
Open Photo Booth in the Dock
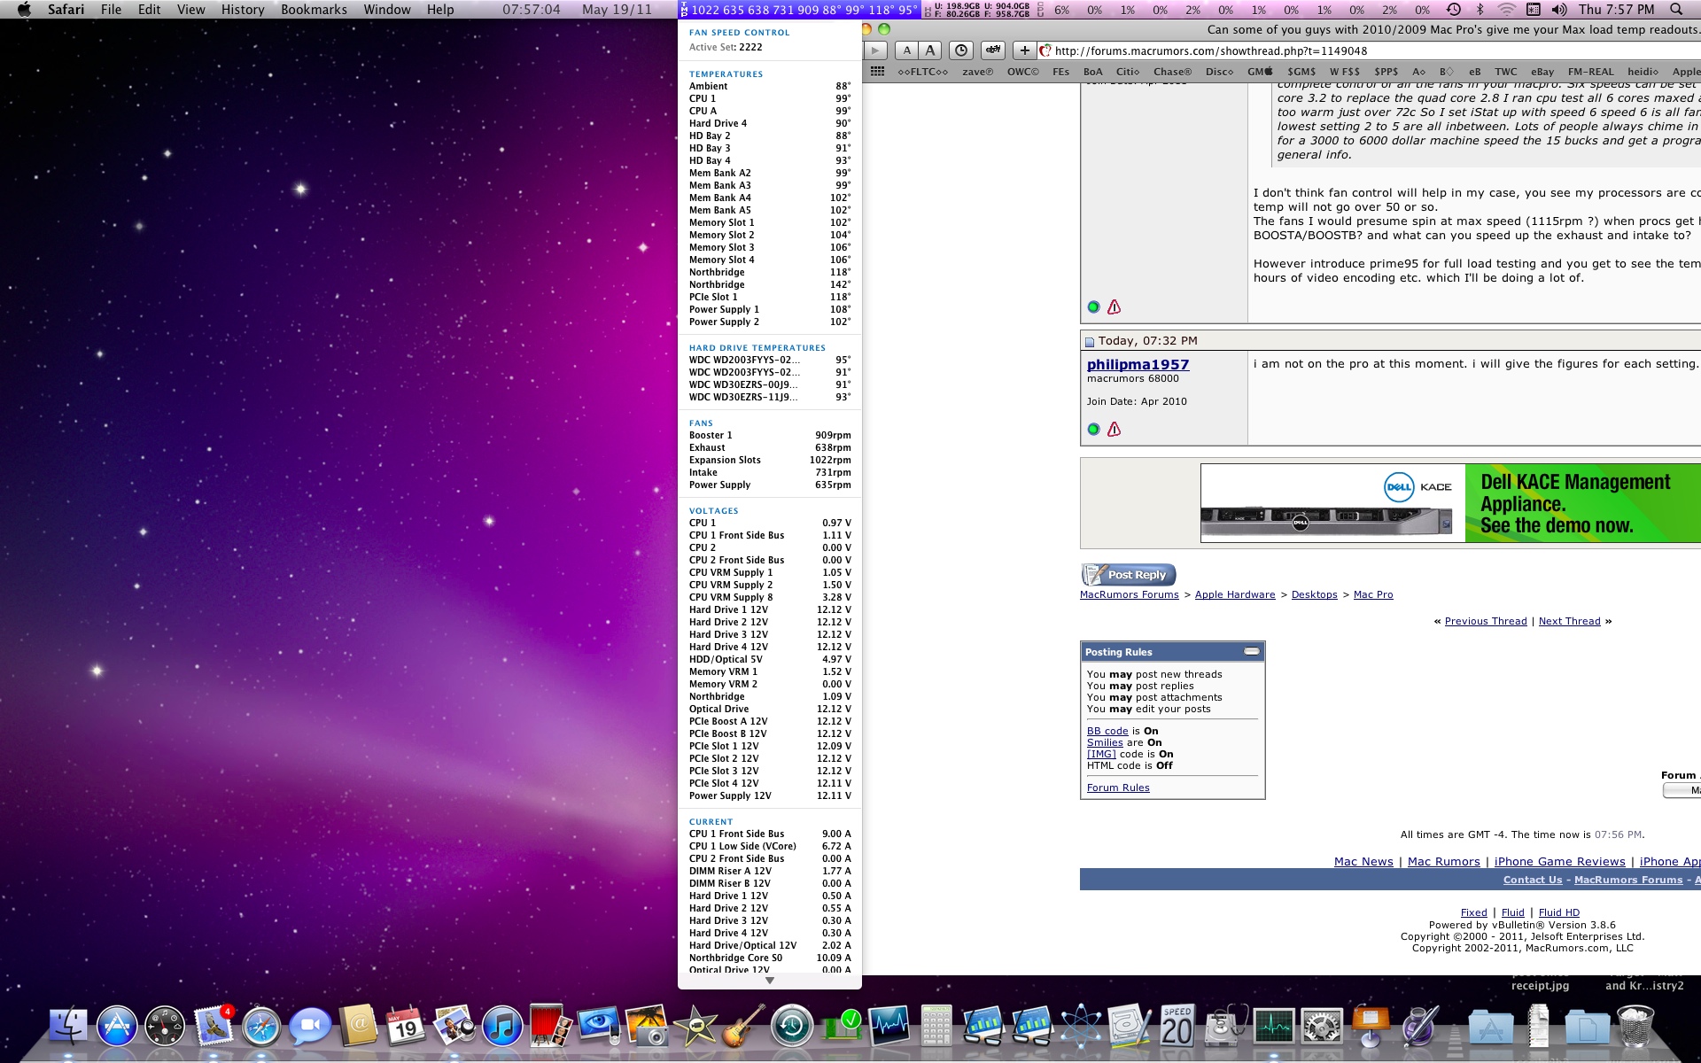[x=550, y=1028]
